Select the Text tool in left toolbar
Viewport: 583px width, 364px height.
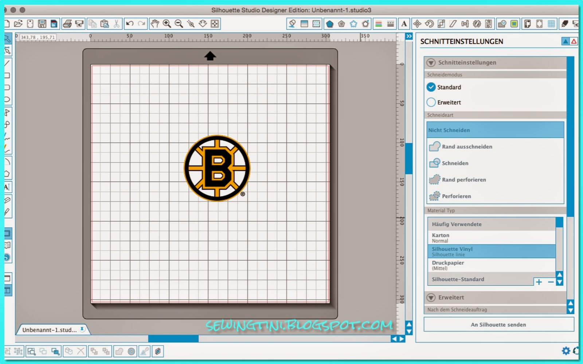click(7, 187)
